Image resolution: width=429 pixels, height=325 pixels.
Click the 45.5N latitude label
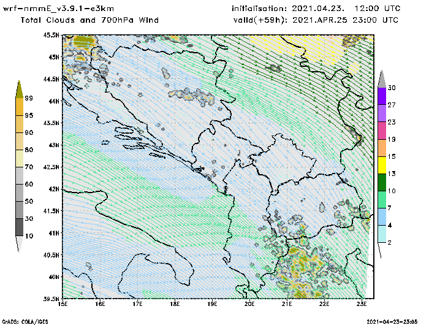51,35
